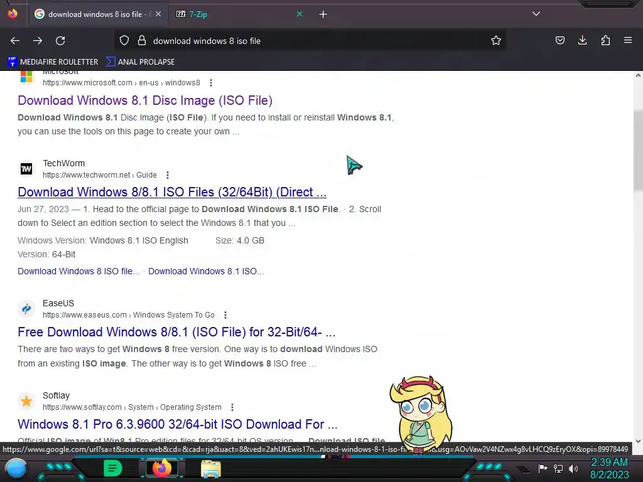This screenshot has width=643, height=482.
Task: Go back with the browser back arrow
Action: 15,41
